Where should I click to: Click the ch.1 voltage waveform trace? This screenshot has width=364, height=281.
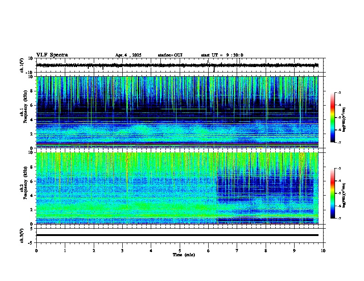coord(177,65)
